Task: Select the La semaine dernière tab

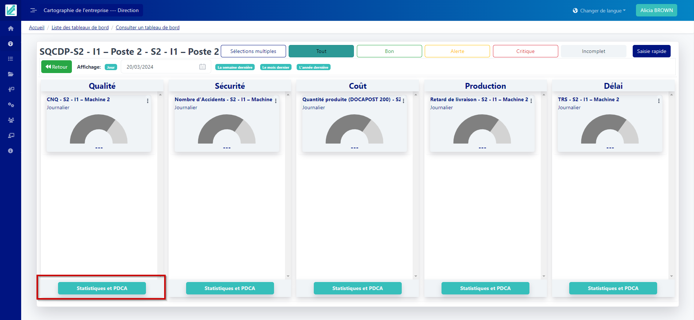Action: 235,67
